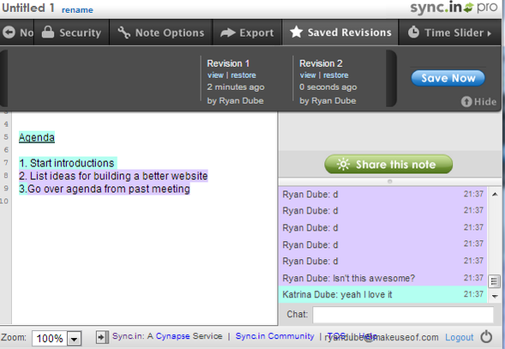Click the Share this note button

[388, 165]
